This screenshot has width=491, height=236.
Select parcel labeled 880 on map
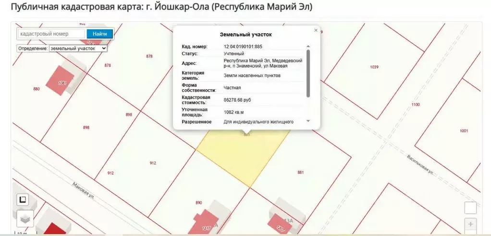(x=37, y=89)
